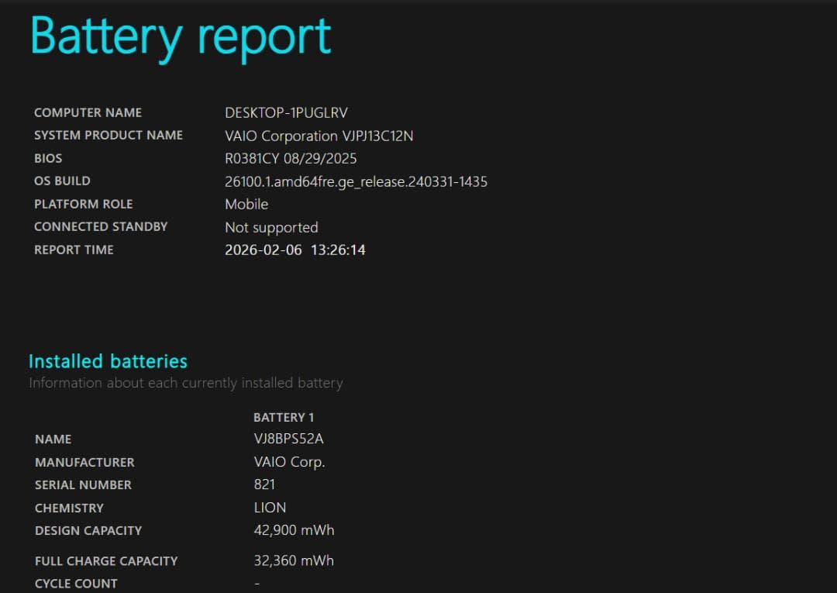
Task: Select the serial number 821 value
Action: 264,484
